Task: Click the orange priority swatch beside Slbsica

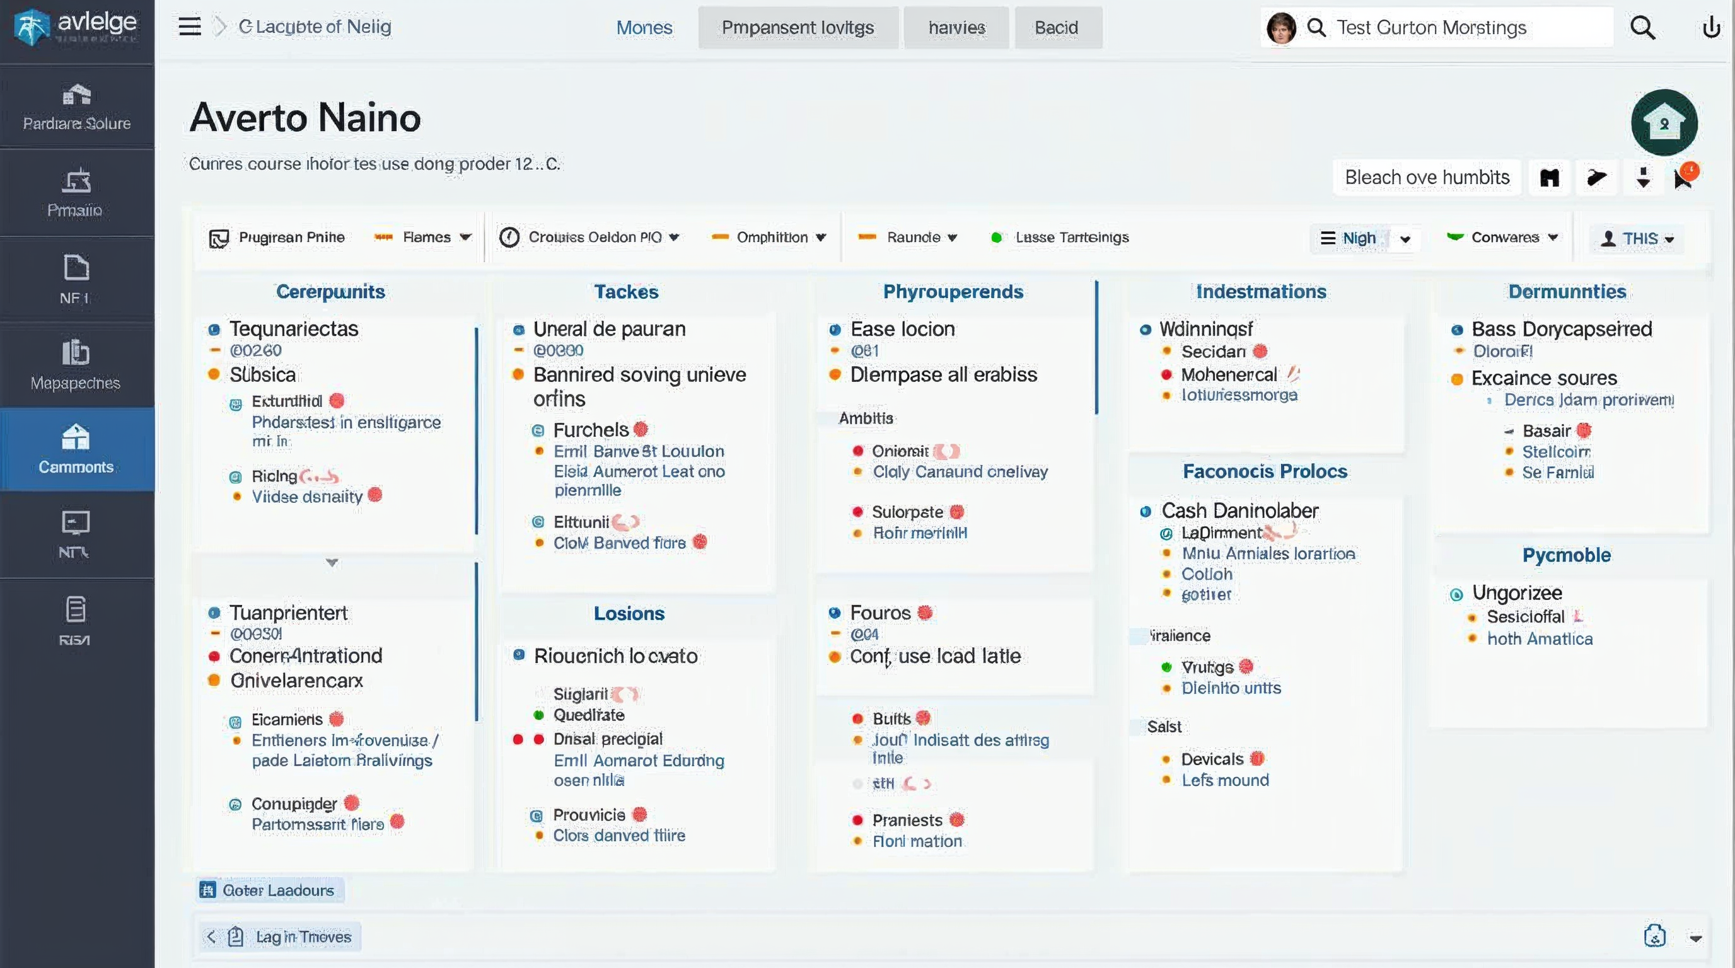Action: [214, 374]
